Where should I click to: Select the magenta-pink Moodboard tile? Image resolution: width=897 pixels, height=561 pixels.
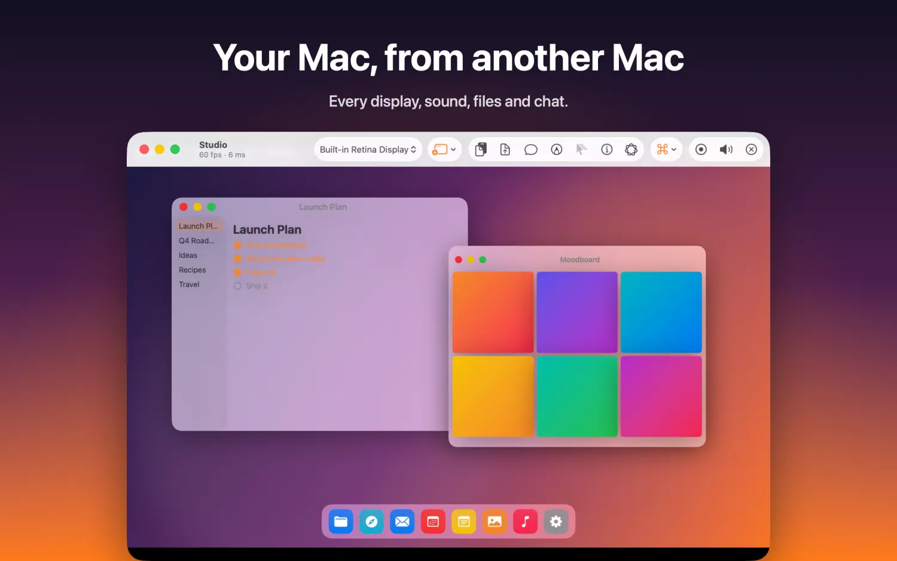coord(661,397)
